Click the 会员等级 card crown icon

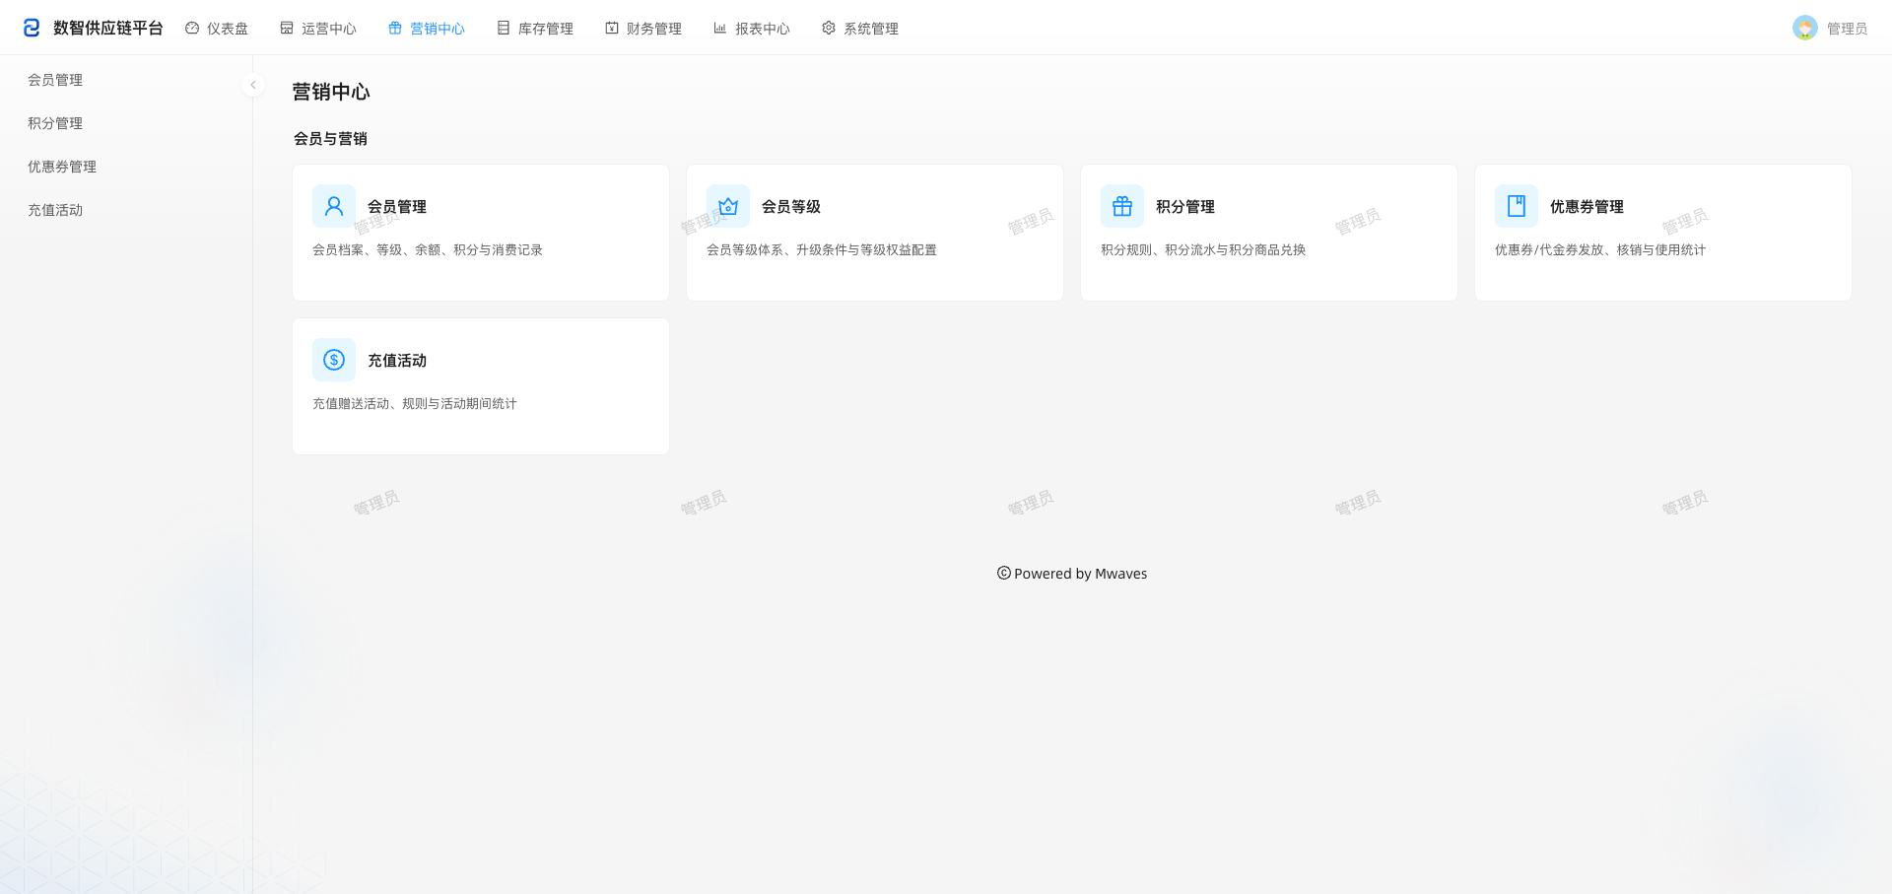pos(728,206)
